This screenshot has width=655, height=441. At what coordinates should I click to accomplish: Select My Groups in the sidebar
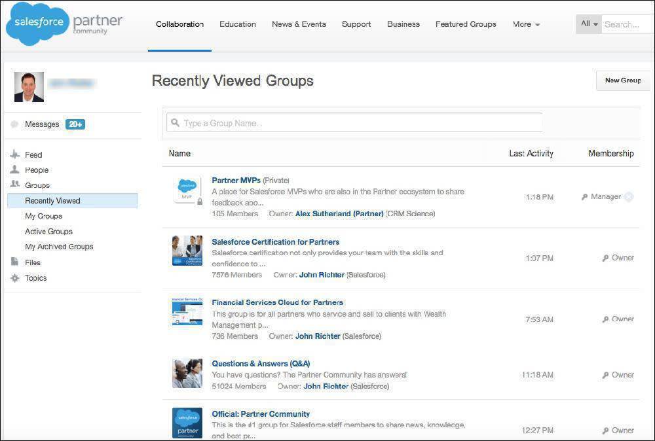pyautogui.click(x=43, y=216)
